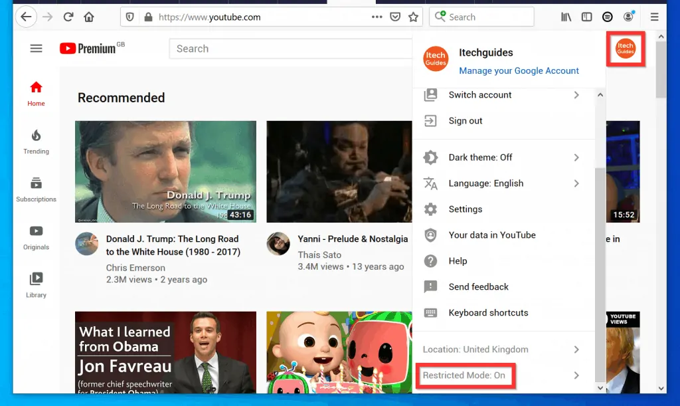Go back with the browser back arrow
The width and height of the screenshot is (680, 406).
[x=26, y=17]
